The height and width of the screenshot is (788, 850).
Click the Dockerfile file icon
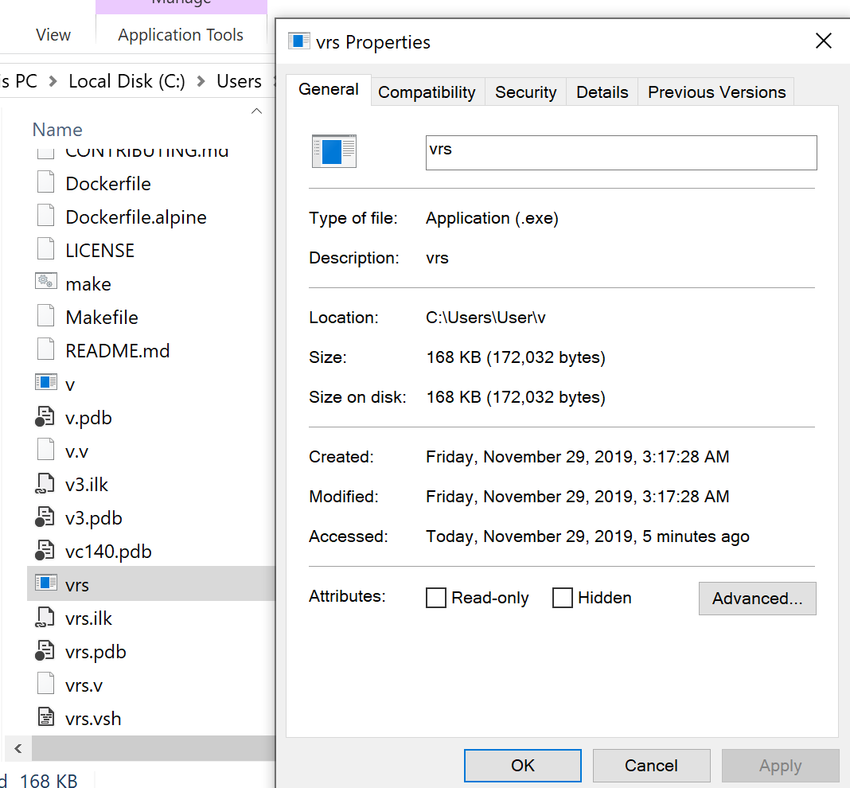point(45,182)
